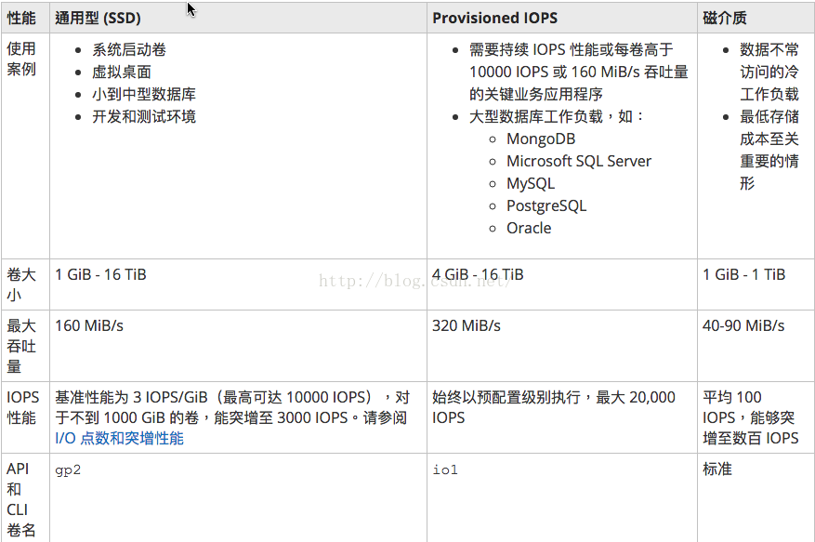Click the 小到中型数据库 bullet item
Viewport: 815px width, 542px height.
pyautogui.click(x=144, y=94)
